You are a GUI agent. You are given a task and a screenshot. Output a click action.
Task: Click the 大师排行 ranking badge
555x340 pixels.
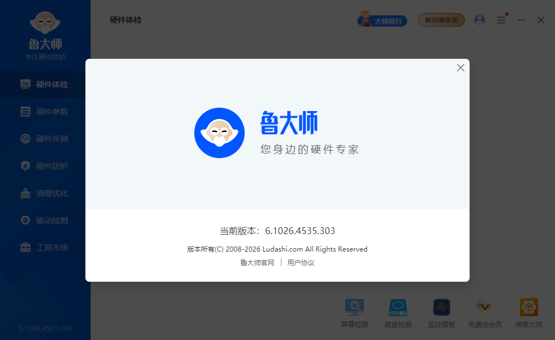coord(382,20)
